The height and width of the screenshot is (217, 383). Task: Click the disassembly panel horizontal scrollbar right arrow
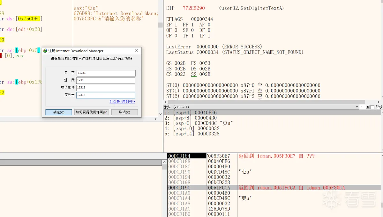pyautogui.click(x=156, y=119)
